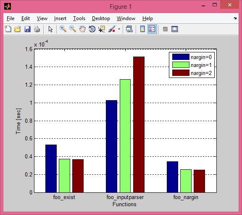
Task: Select the Edit Plot arrow tool
Action: tap(50, 29)
